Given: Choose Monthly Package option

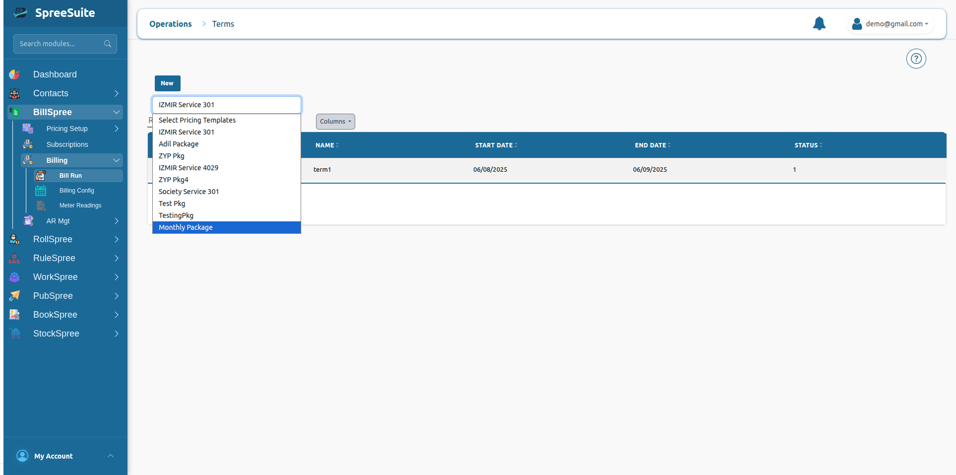Looking at the screenshot, I should (x=227, y=227).
